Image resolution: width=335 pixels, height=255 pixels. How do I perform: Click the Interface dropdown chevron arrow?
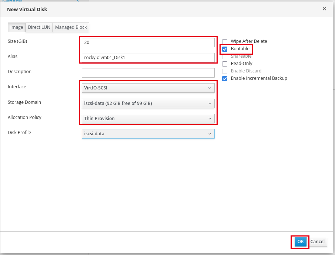tap(210, 88)
